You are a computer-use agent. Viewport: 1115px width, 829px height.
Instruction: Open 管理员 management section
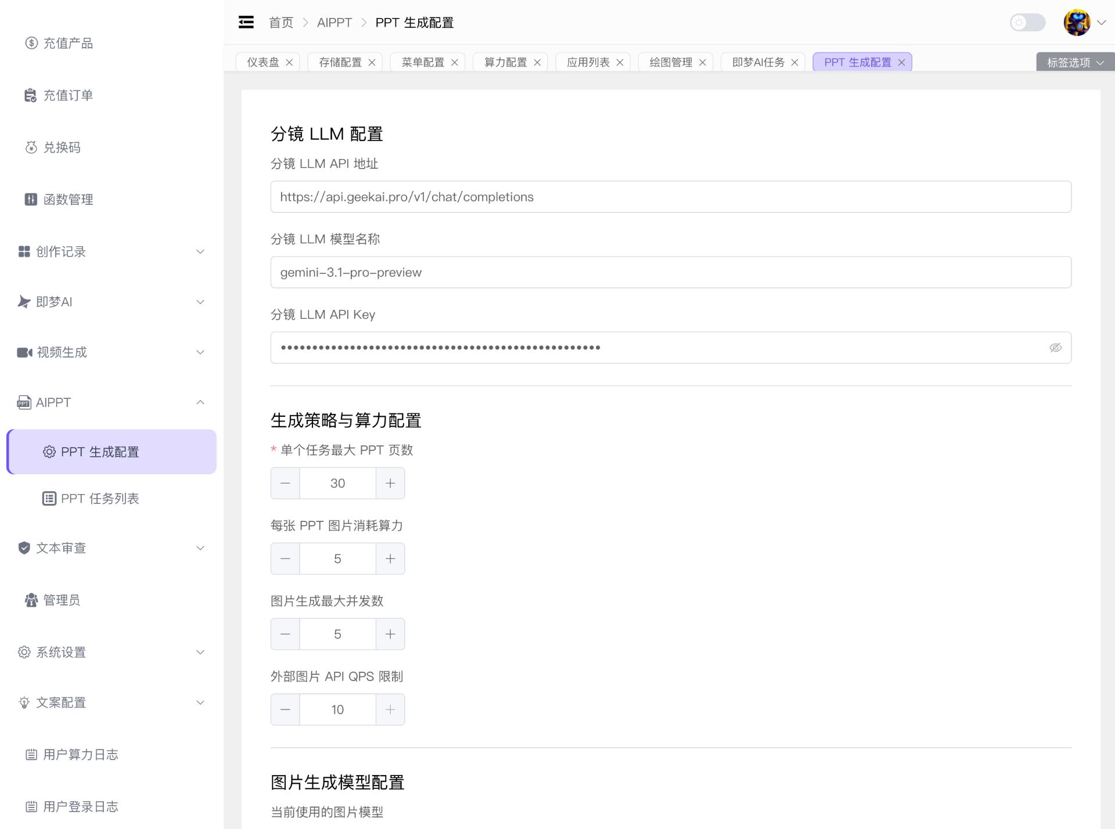point(60,600)
